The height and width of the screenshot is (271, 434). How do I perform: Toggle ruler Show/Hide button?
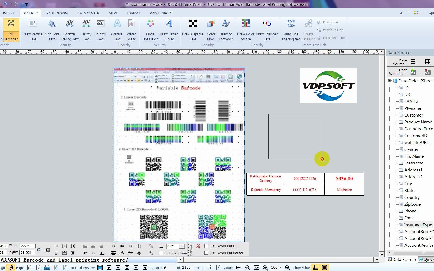tap(315, 268)
